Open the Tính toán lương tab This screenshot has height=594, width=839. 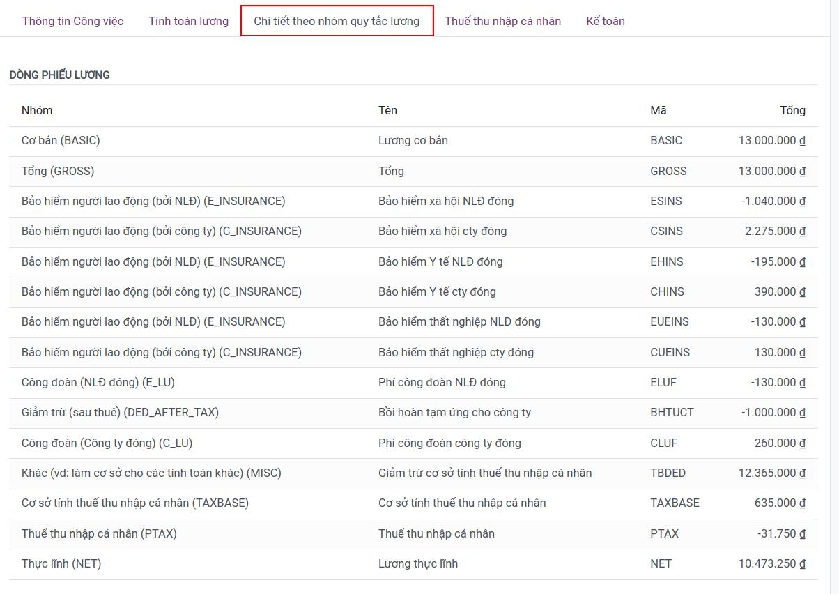click(x=187, y=21)
